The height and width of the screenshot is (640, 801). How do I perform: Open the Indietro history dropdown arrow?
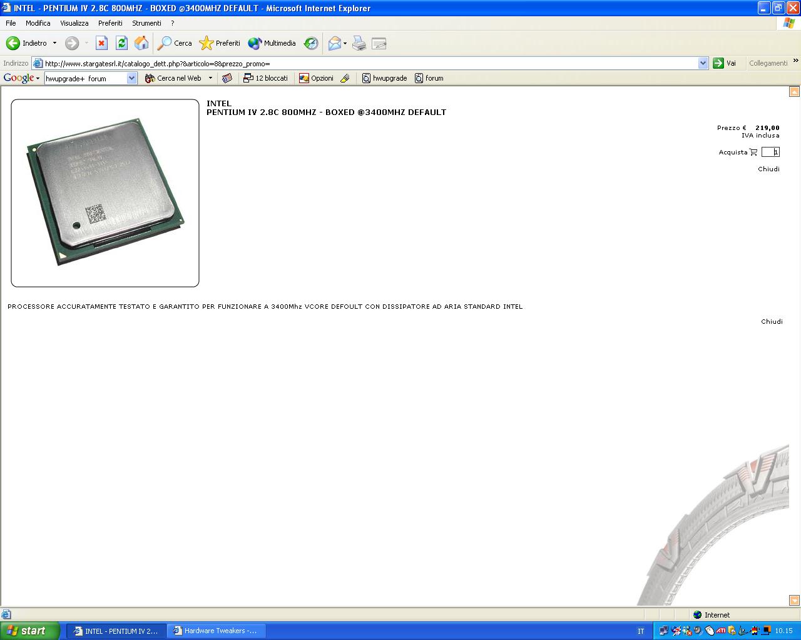coord(54,43)
